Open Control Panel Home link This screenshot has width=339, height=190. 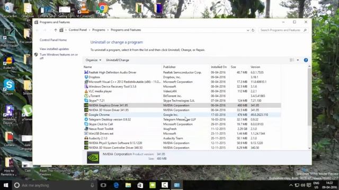pyautogui.click(x=53, y=40)
